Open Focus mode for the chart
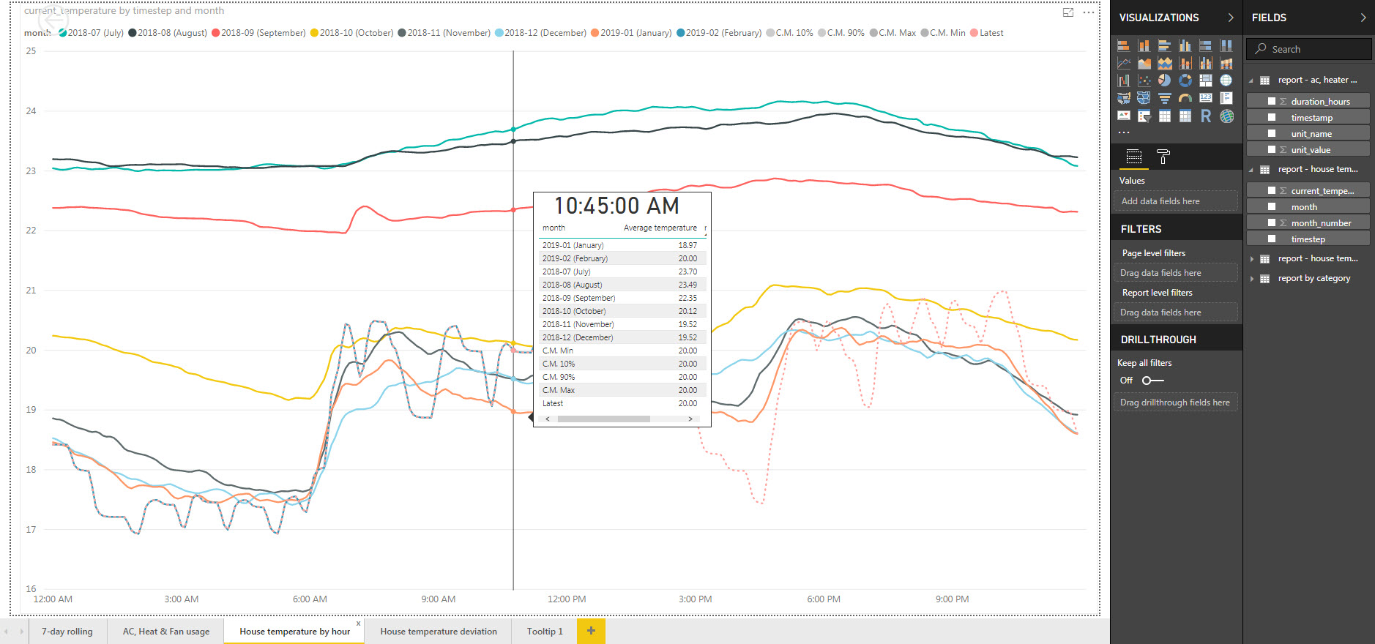The image size is (1375, 644). pyautogui.click(x=1068, y=12)
